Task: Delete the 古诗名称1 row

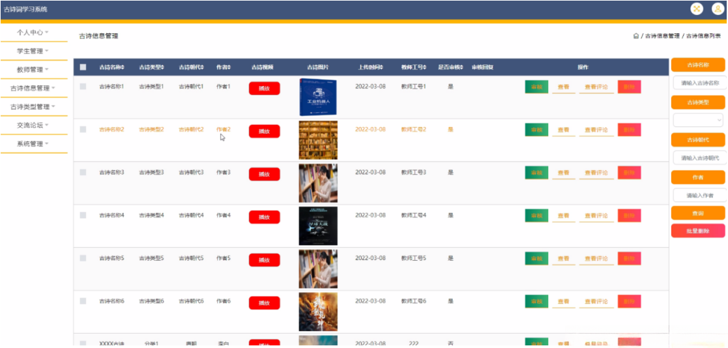Action: click(629, 87)
